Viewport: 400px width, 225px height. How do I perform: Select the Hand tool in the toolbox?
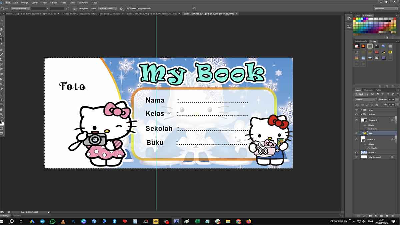[x=2, y=109]
